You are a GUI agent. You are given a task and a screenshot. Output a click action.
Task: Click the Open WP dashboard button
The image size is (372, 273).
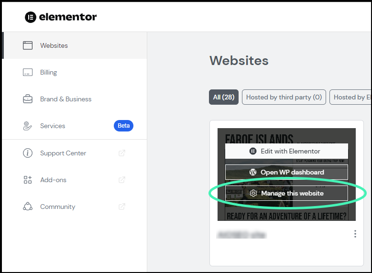click(x=286, y=172)
